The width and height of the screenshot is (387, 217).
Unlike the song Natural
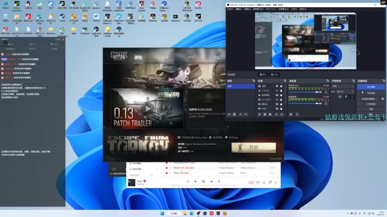(x=166, y=168)
